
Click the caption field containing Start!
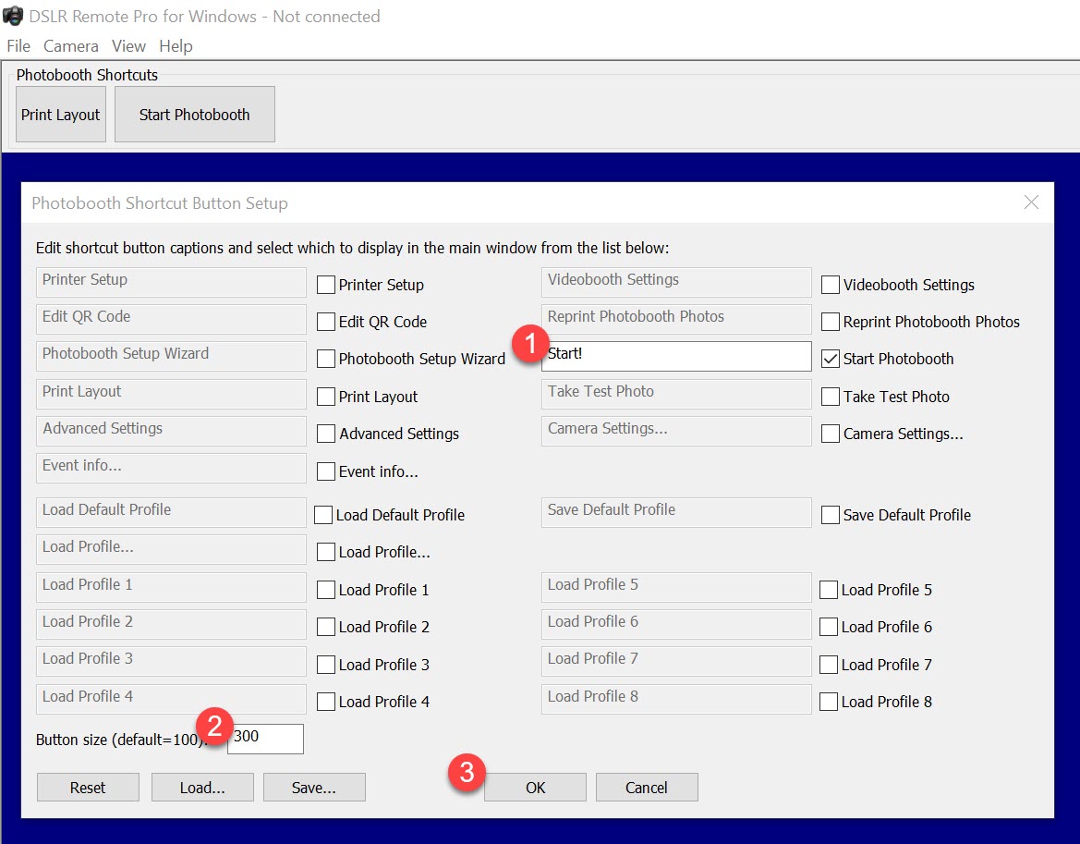[x=676, y=356]
